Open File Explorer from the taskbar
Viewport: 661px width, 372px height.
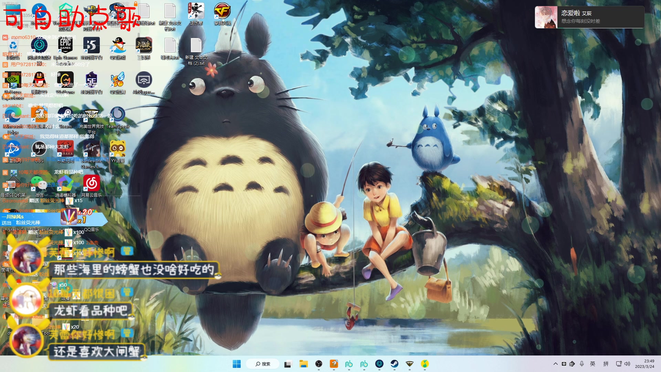pos(303,364)
